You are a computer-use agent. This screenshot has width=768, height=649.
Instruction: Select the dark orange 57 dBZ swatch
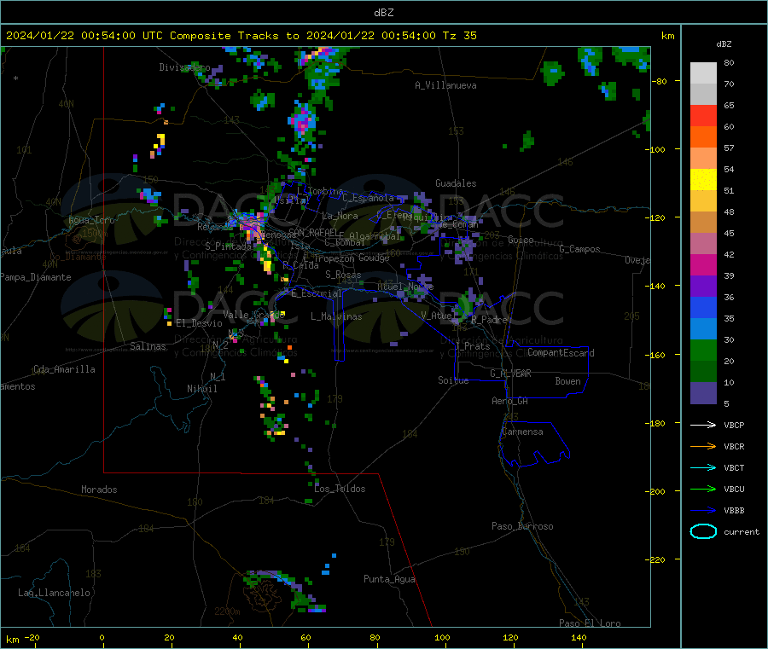click(x=703, y=137)
